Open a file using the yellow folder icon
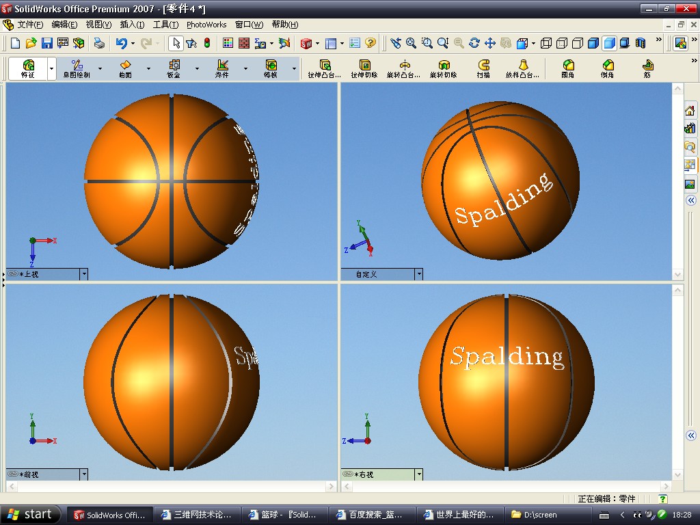Viewport: 700px width, 525px height. point(31,43)
